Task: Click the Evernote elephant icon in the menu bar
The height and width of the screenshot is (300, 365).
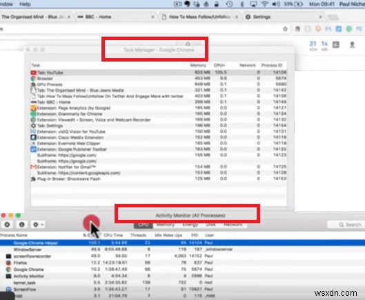Action: tap(187, 3)
